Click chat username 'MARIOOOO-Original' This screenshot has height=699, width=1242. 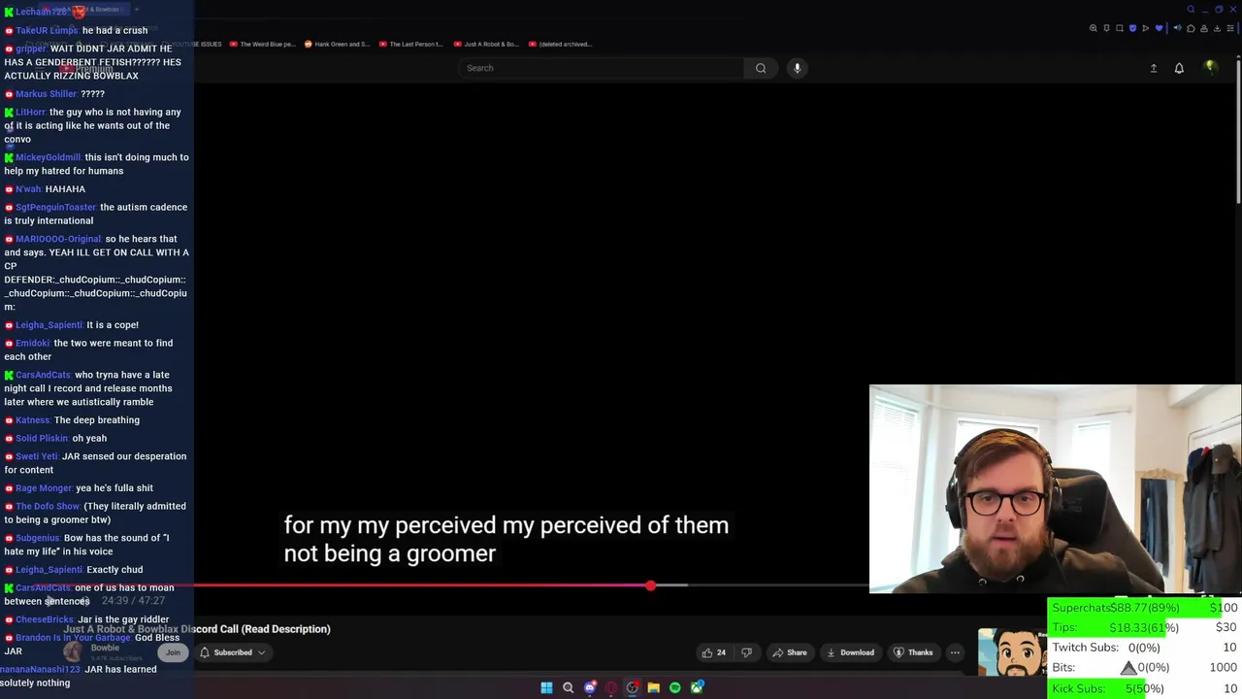pos(58,239)
